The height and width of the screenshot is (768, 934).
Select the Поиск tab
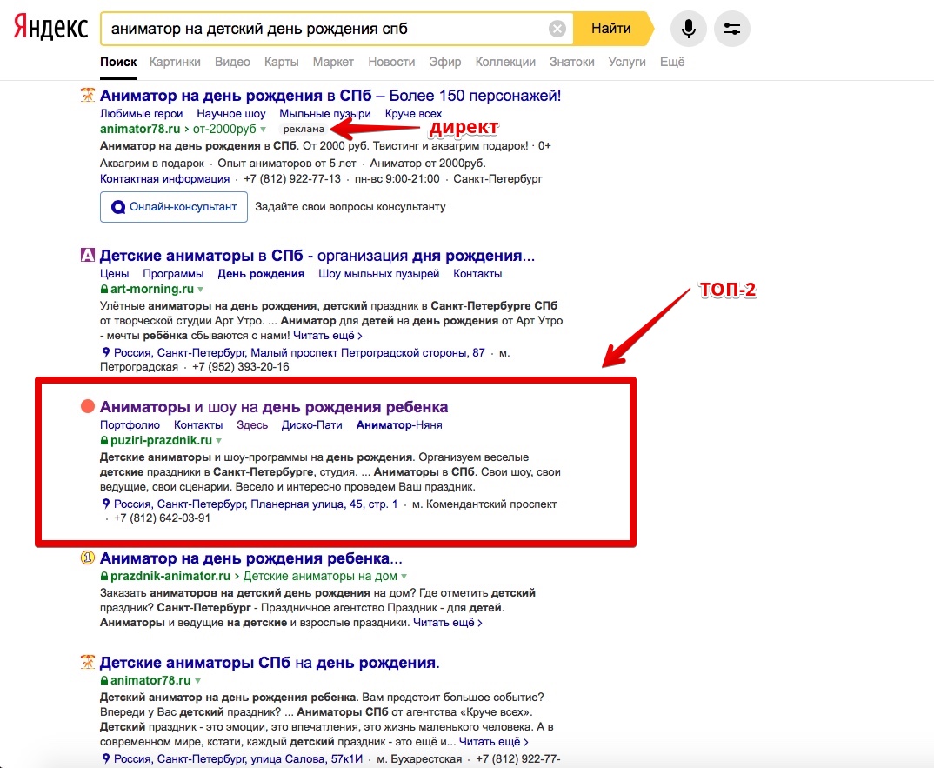coord(118,62)
